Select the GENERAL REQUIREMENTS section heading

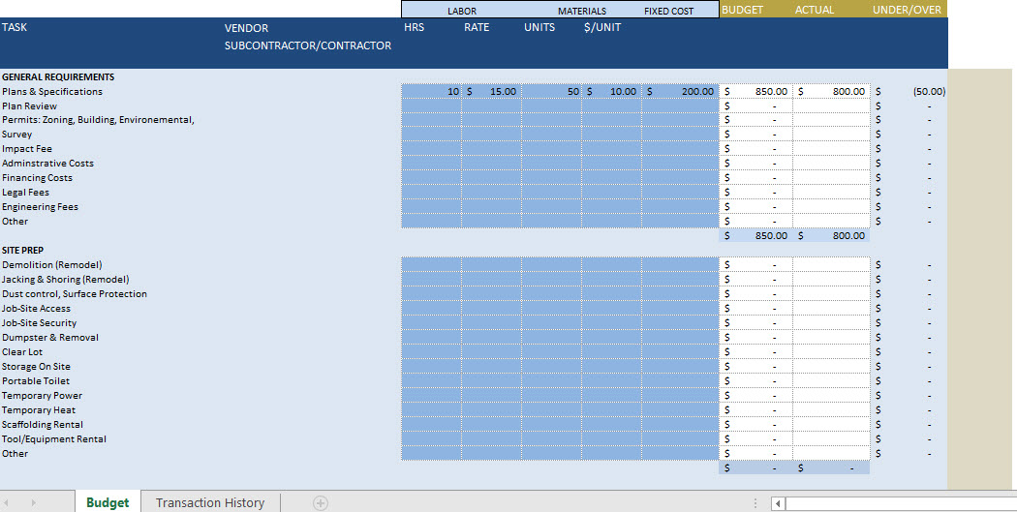click(x=58, y=77)
